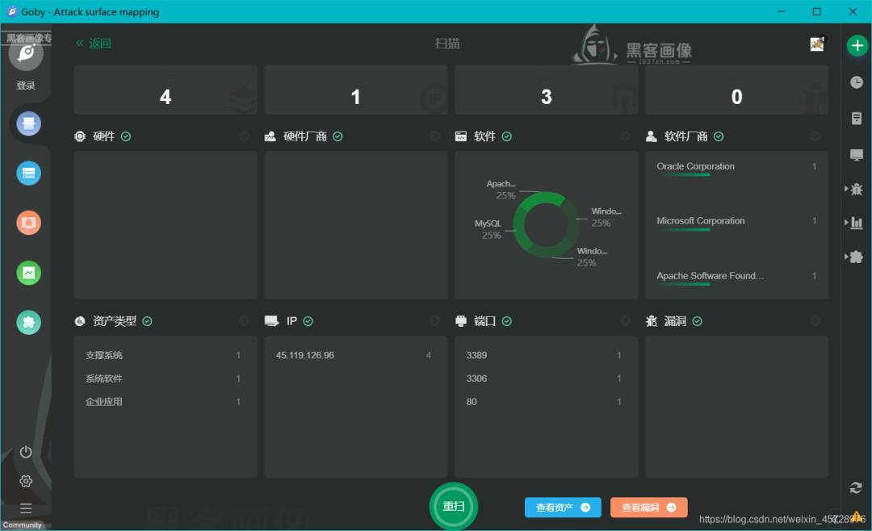
Task: Click the warning triangle icon at bottom right
Action: [x=856, y=517]
